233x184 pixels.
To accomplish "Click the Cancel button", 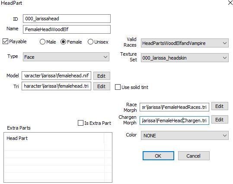I will click(x=194, y=156).
